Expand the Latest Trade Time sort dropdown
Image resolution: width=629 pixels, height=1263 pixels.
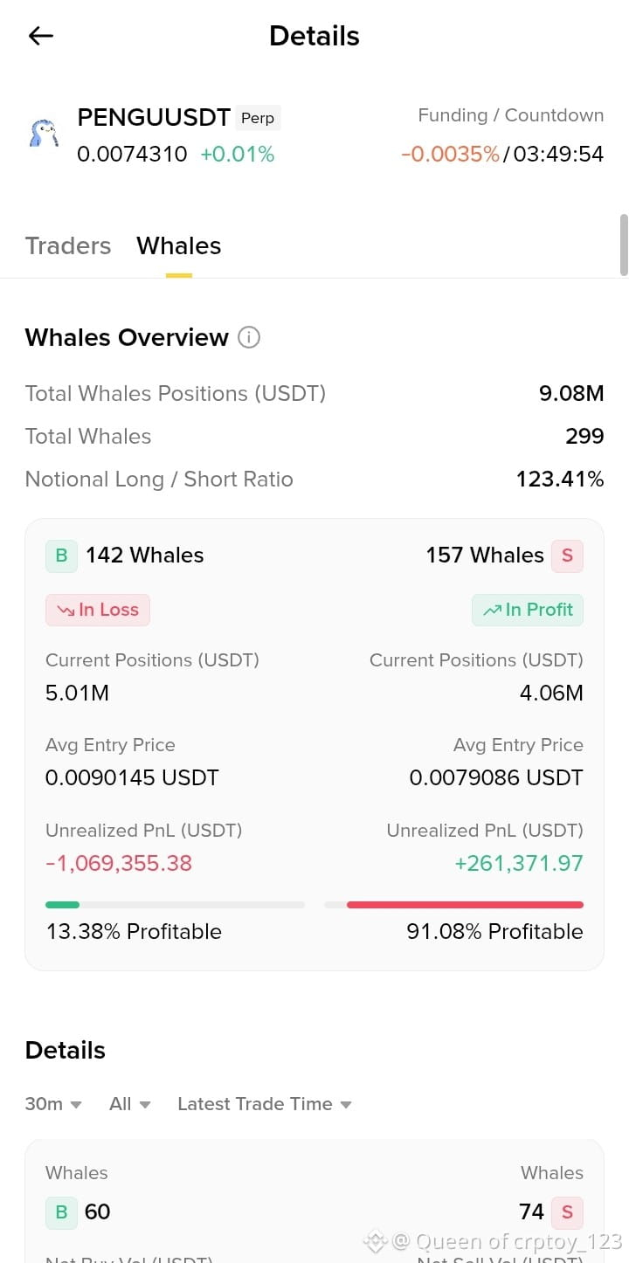[265, 1104]
